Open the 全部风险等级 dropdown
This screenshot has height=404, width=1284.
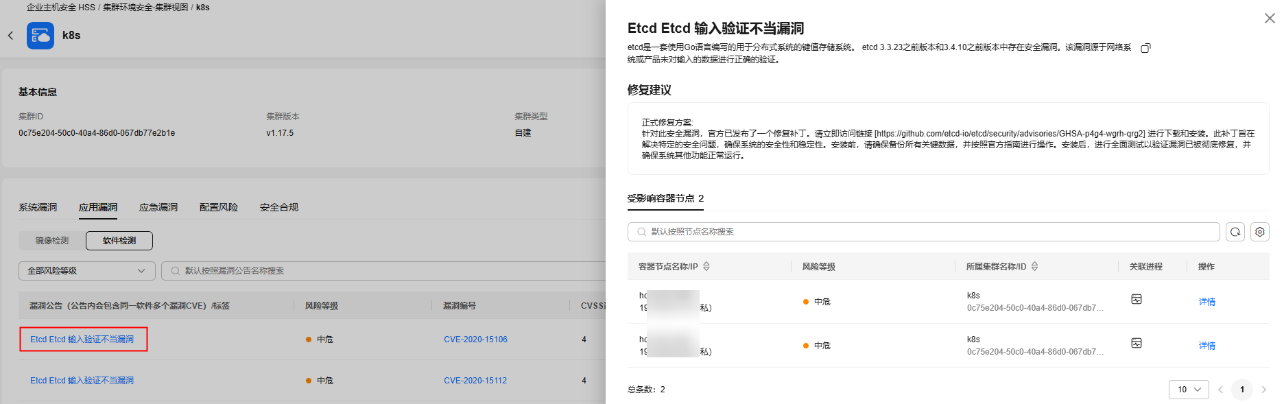tap(86, 271)
